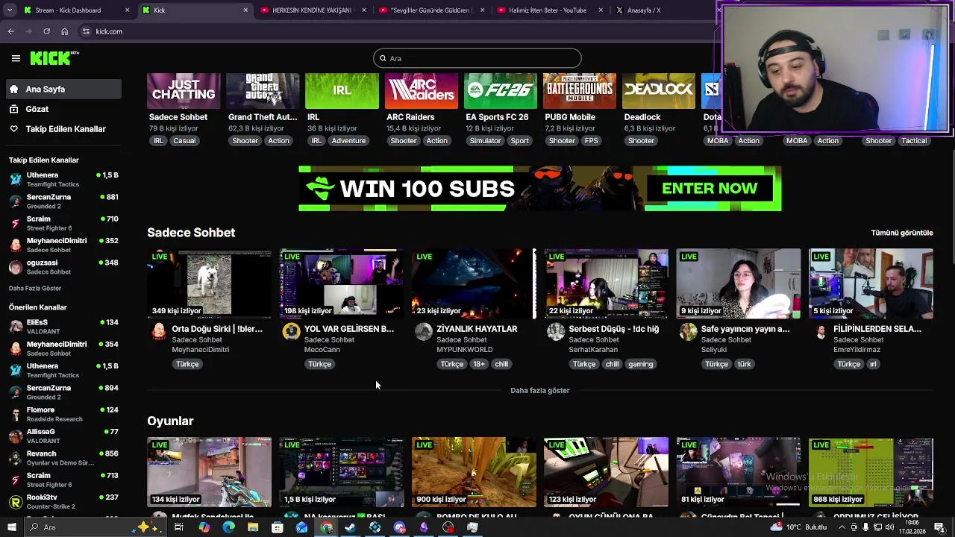
Task: Open Uthenera Teamfight Tactics followed channel
Action: 63,180
